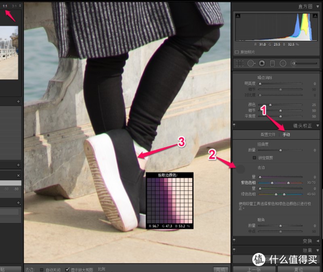Expand the 变换 panel triangle
323x272 pixels.
[x=318, y=241]
